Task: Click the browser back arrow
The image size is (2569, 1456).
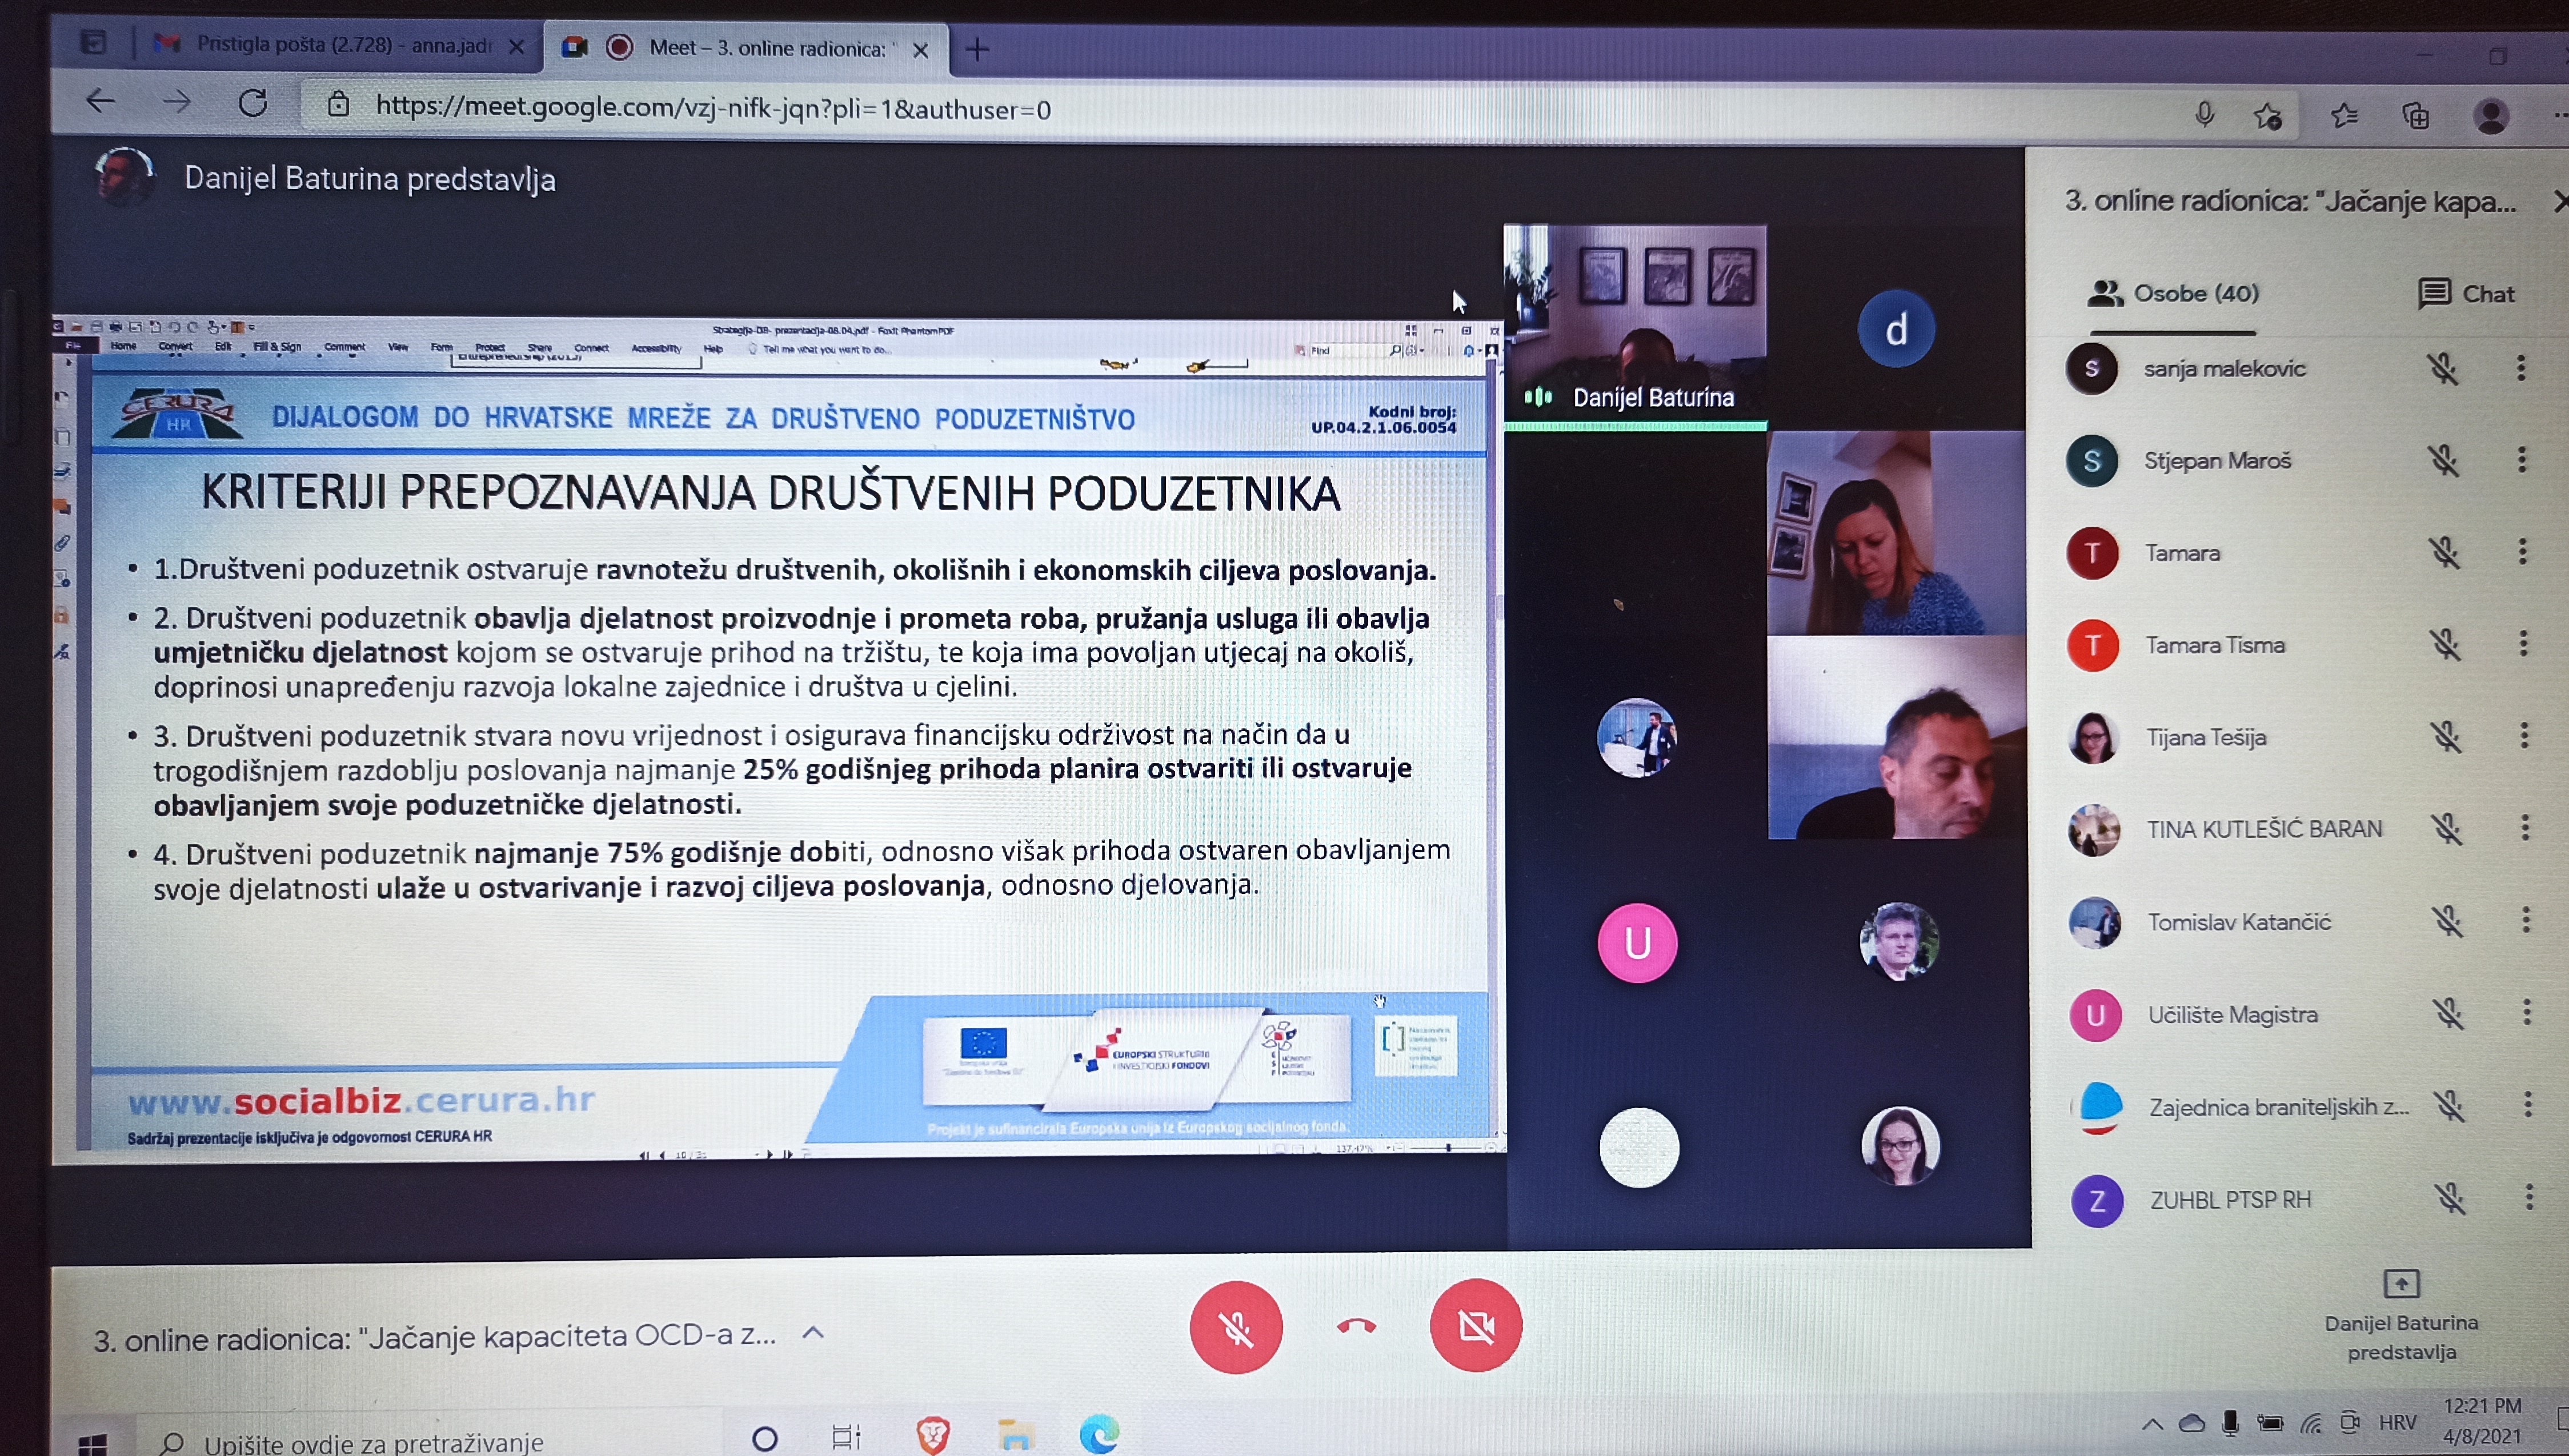Action: point(100,101)
